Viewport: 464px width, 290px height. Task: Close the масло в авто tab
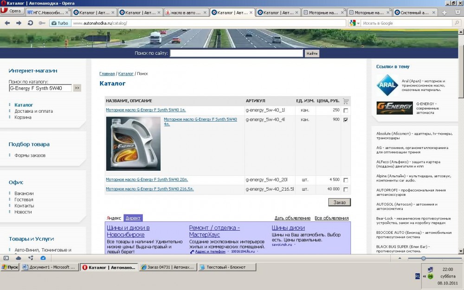(x=205, y=13)
